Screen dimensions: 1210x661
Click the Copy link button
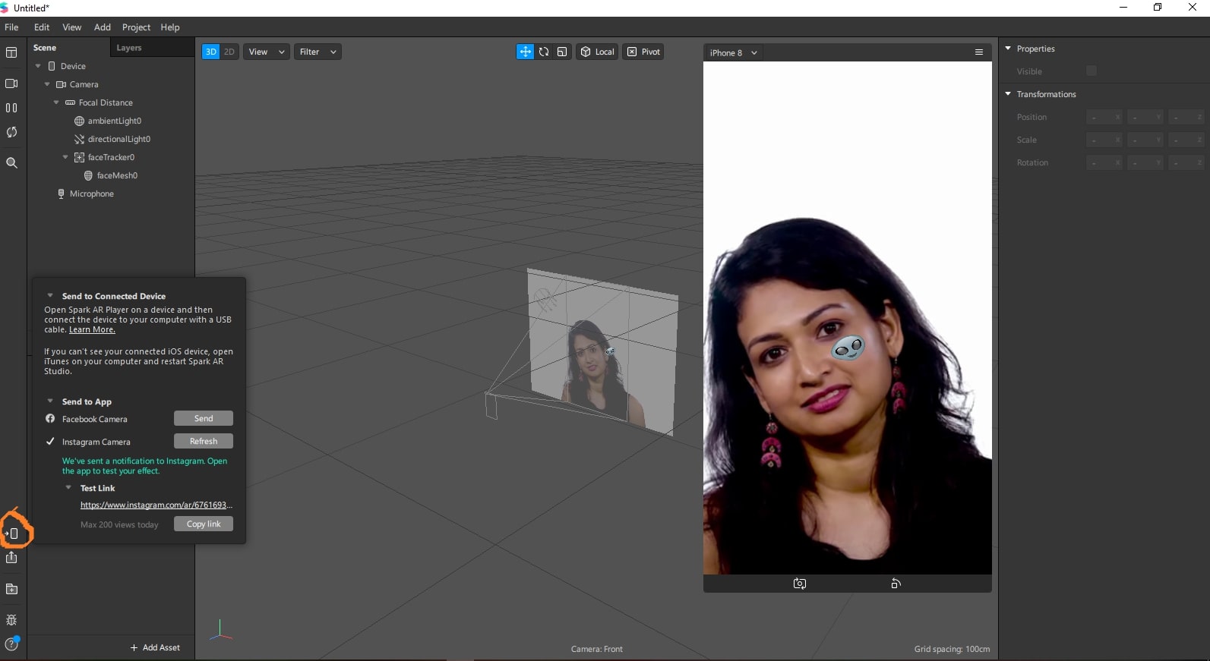pyautogui.click(x=204, y=524)
